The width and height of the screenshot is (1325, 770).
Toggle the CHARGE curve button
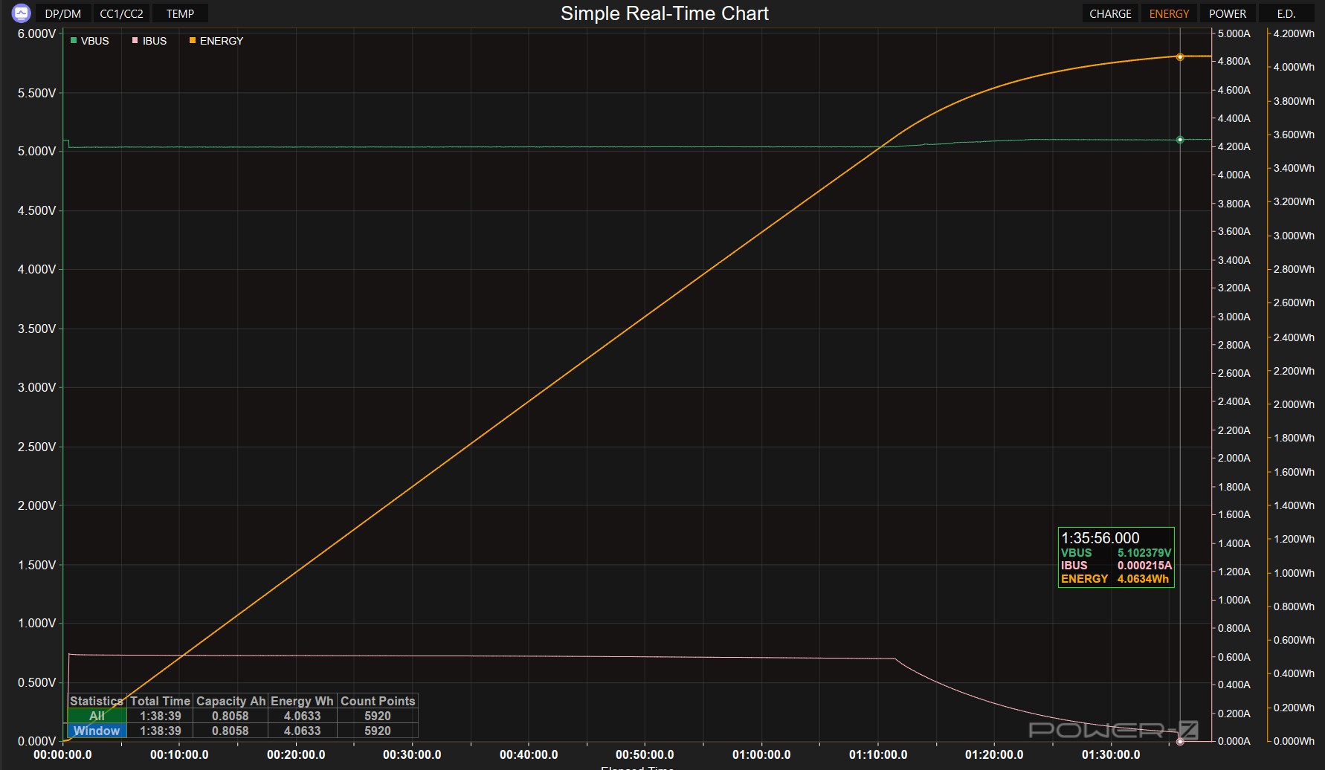pos(1110,13)
